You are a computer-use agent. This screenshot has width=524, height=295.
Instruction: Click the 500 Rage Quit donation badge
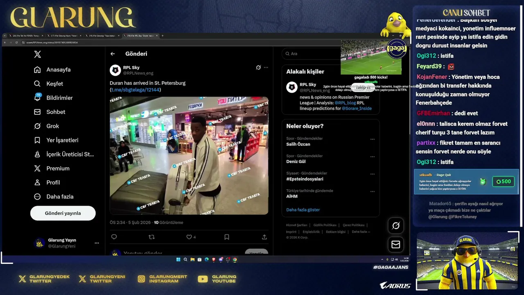pos(503,182)
